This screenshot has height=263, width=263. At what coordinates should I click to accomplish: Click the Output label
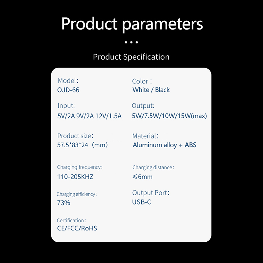143,106
